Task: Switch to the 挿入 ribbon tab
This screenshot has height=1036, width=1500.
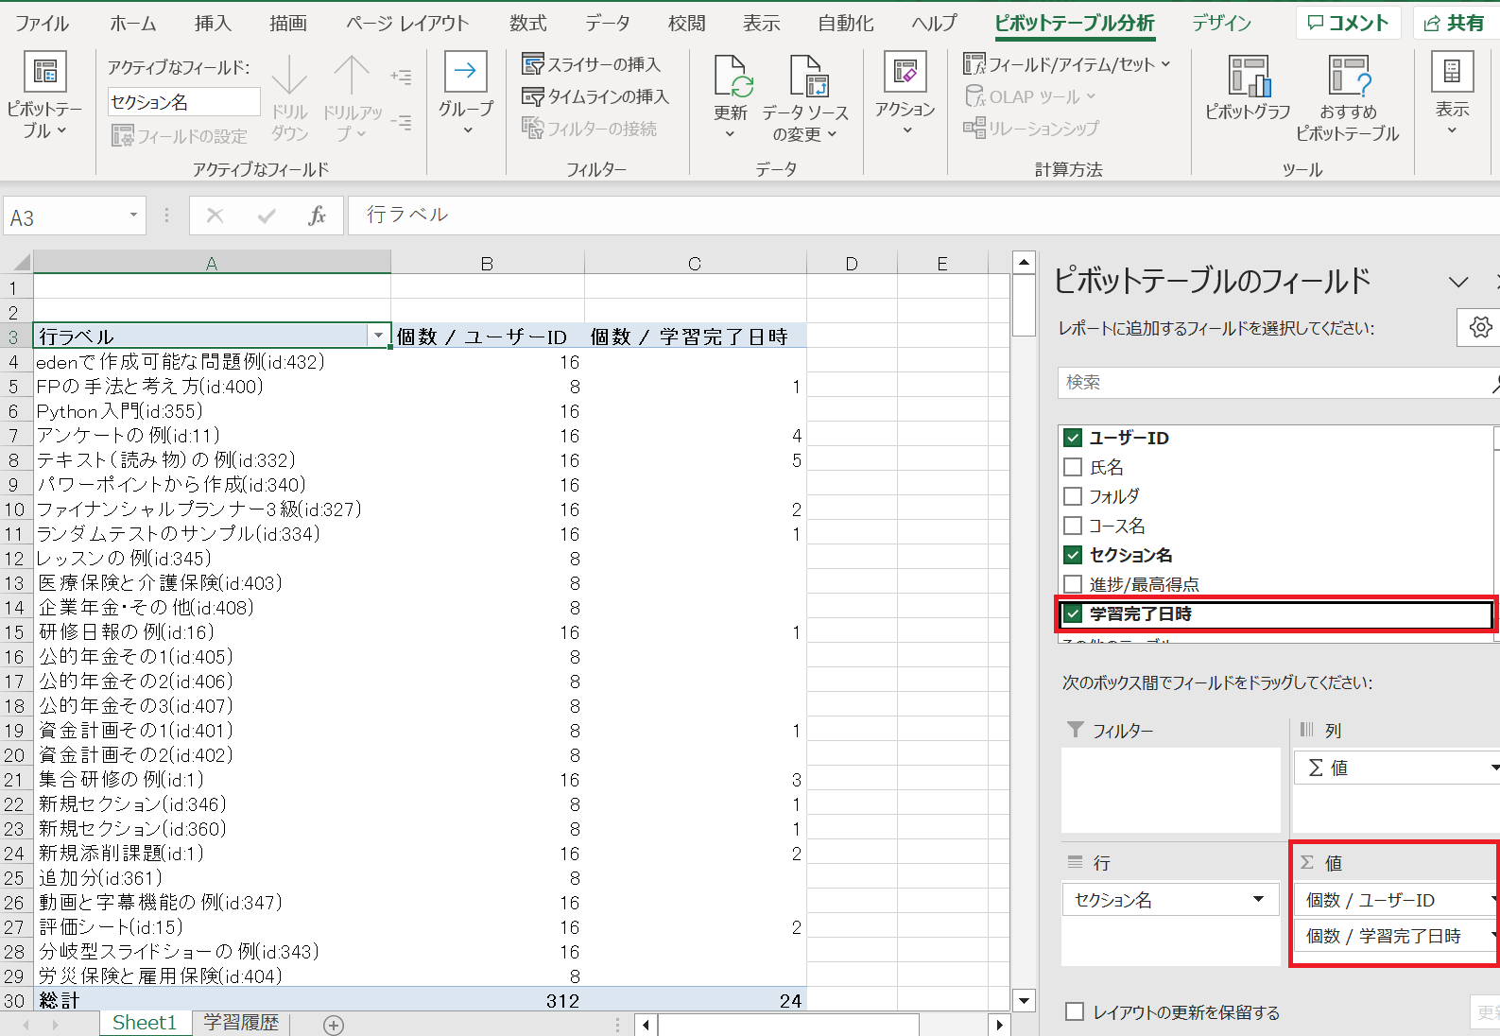Action: point(213,23)
